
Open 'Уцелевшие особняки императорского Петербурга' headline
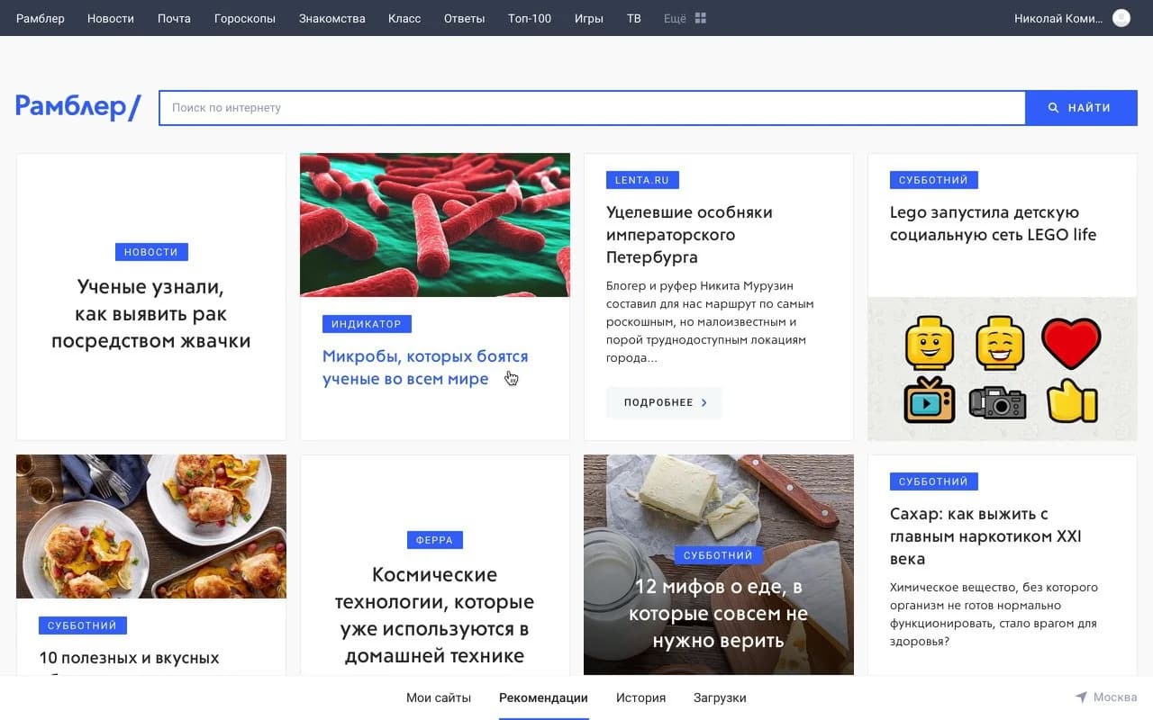(x=689, y=235)
